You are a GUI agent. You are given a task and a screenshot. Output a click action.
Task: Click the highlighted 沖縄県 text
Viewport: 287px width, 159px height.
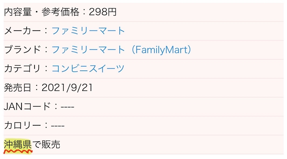pos(18,144)
